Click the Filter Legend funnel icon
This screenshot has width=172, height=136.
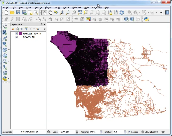26,29
